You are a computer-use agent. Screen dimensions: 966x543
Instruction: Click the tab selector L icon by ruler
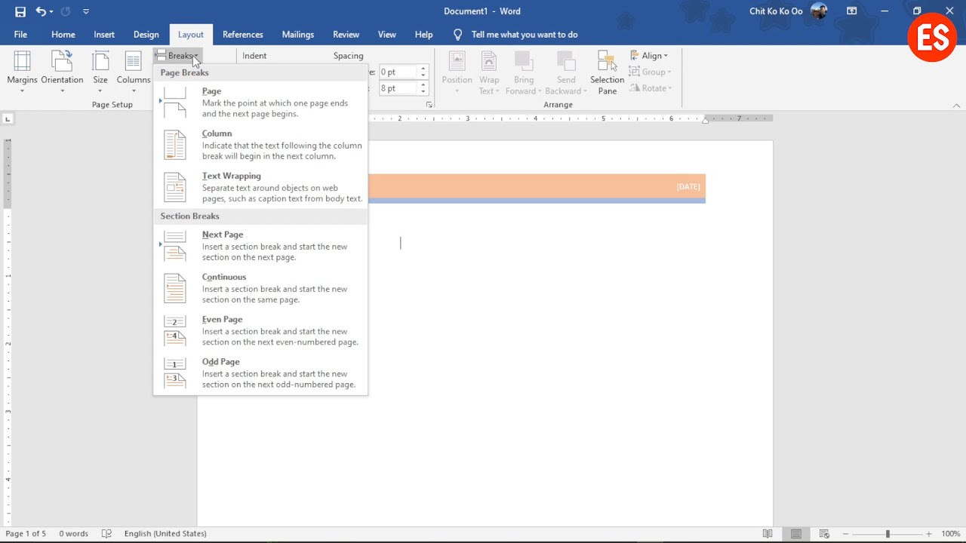(8, 118)
